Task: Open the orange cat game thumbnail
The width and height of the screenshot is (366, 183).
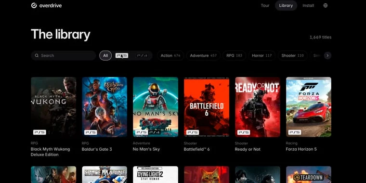Action: 207,175
